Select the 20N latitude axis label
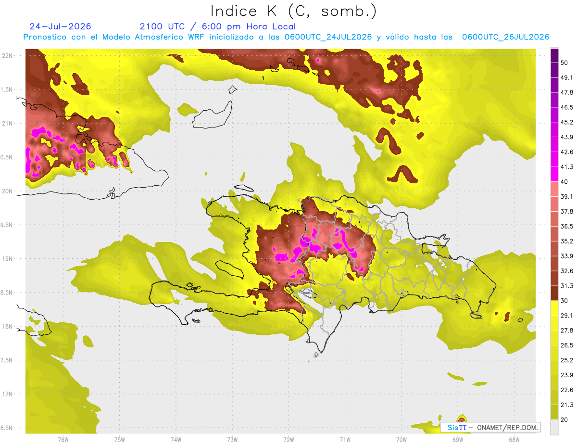The width and height of the screenshot is (577, 446). click(7, 191)
